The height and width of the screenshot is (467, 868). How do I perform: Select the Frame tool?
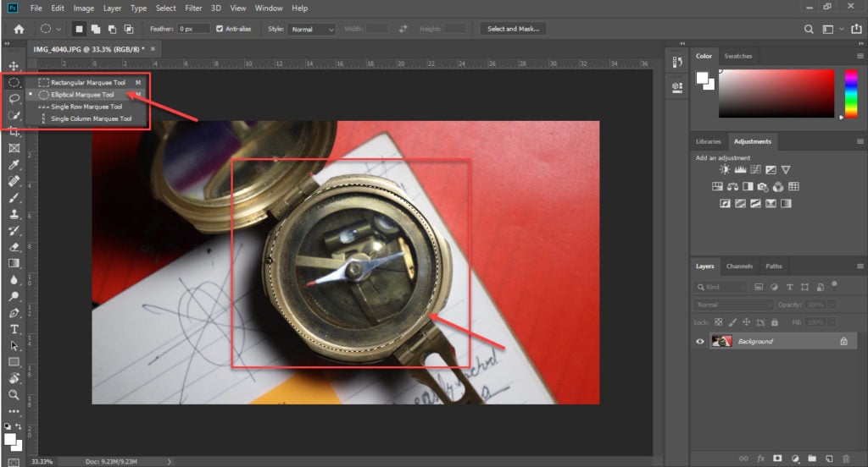(x=14, y=148)
